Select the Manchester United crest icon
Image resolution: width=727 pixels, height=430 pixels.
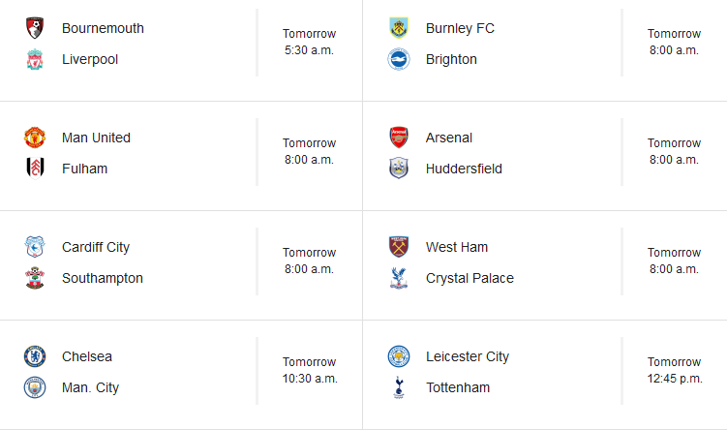tap(35, 138)
